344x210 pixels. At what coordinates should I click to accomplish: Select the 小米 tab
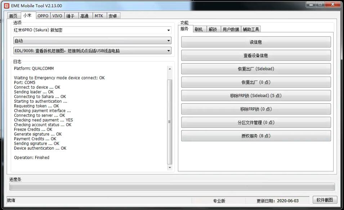click(x=28, y=15)
